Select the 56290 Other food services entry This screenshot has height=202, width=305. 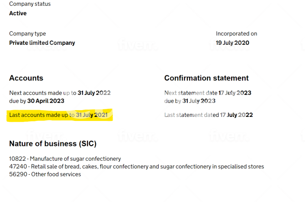click(x=45, y=174)
